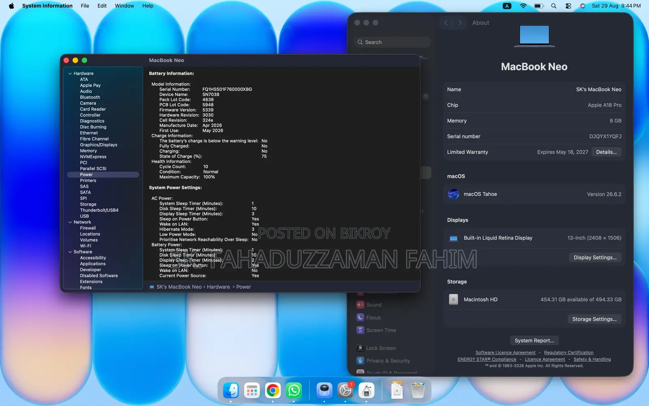Select Applications under Software

pos(92,264)
